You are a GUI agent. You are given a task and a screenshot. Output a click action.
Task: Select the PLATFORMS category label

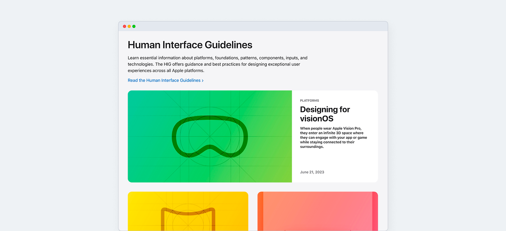(x=310, y=101)
